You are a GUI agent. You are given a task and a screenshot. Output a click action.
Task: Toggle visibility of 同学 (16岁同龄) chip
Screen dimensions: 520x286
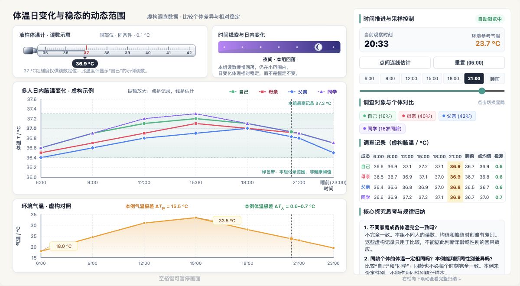point(383,129)
